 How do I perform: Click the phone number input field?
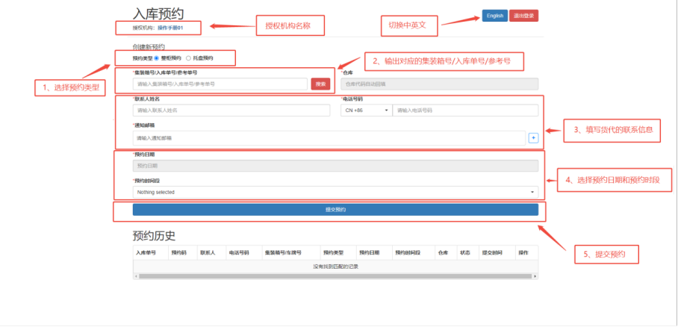pyautogui.click(x=465, y=110)
